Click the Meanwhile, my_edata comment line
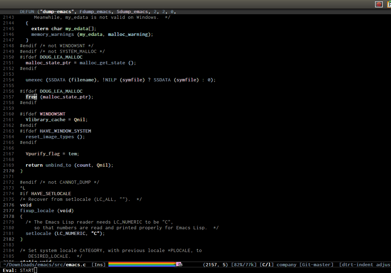The width and height of the screenshot is (391, 273). (102, 17)
